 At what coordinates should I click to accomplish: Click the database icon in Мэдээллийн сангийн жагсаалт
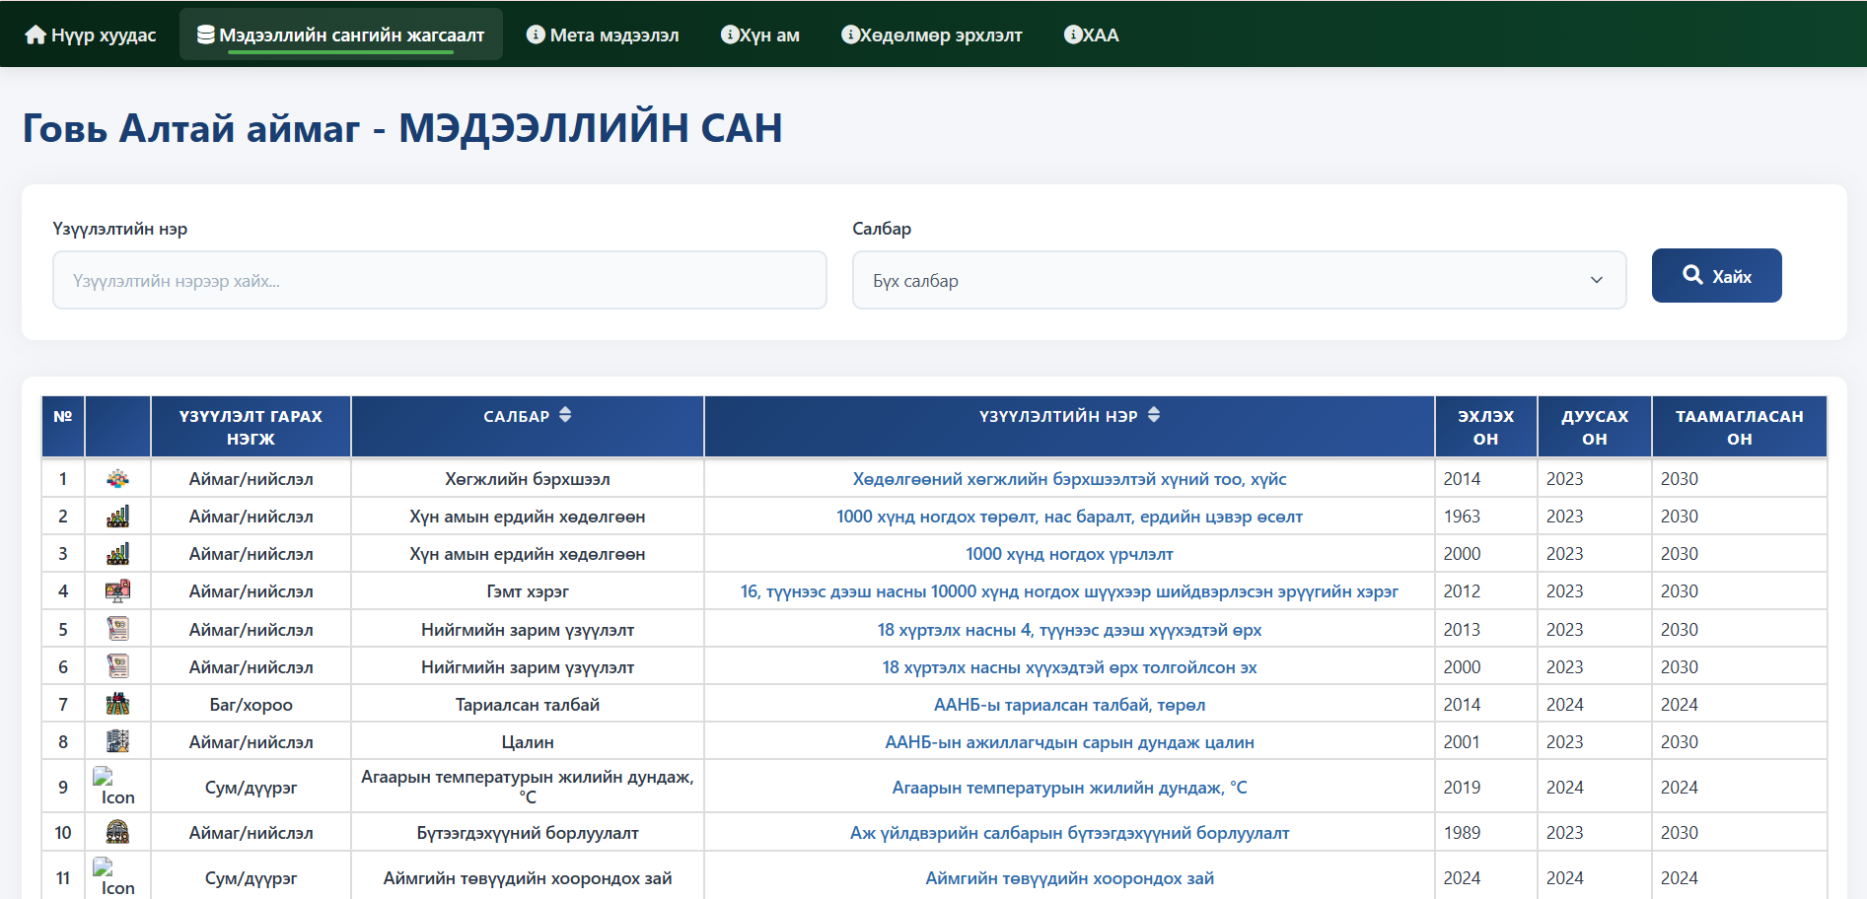pos(206,35)
